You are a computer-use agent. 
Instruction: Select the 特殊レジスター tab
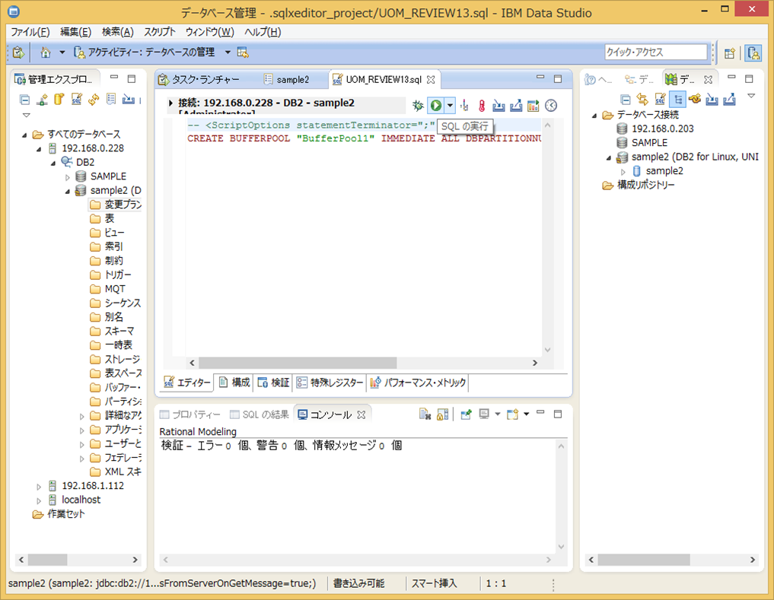330,383
